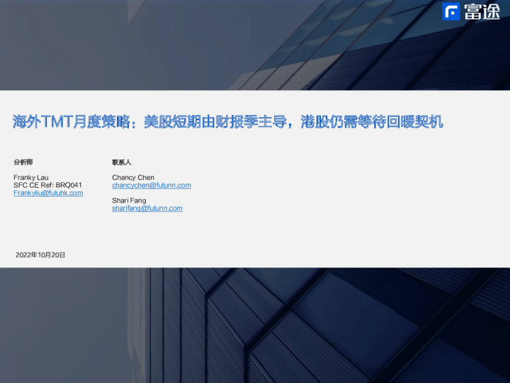The image size is (510, 383).
Task: Open the Frankyliu@futuhk.com email link
Action: (48, 193)
